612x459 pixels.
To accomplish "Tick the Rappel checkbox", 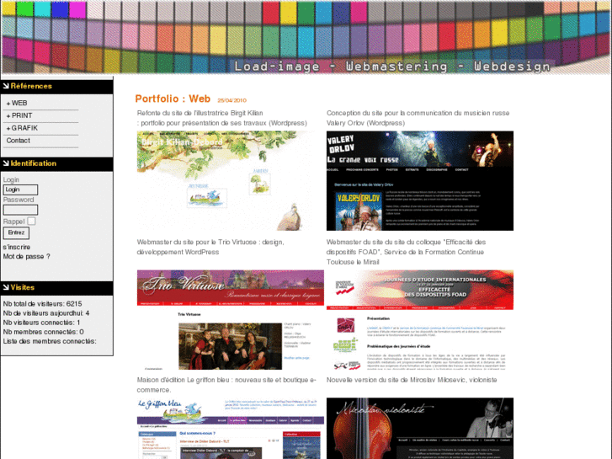I will click(32, 221).
